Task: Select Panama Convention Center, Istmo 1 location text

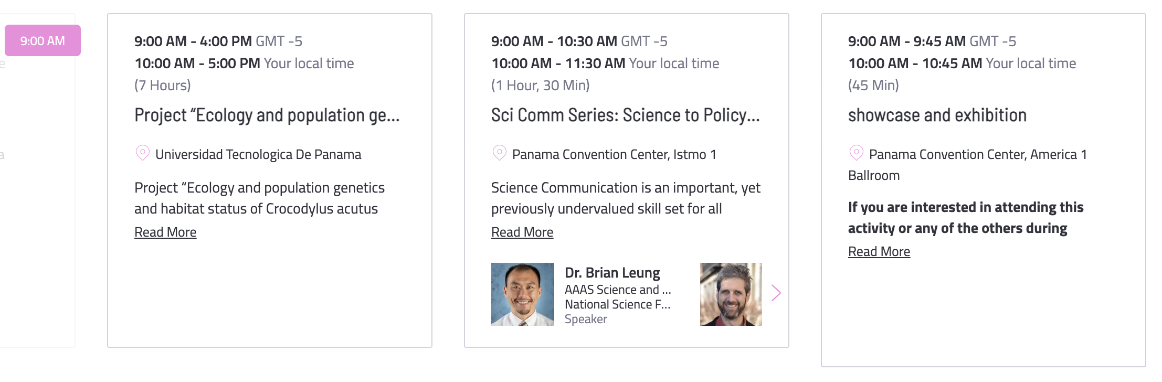Action: pos(614,154)
